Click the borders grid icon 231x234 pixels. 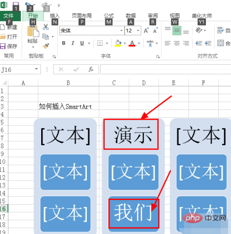[100, 43]
